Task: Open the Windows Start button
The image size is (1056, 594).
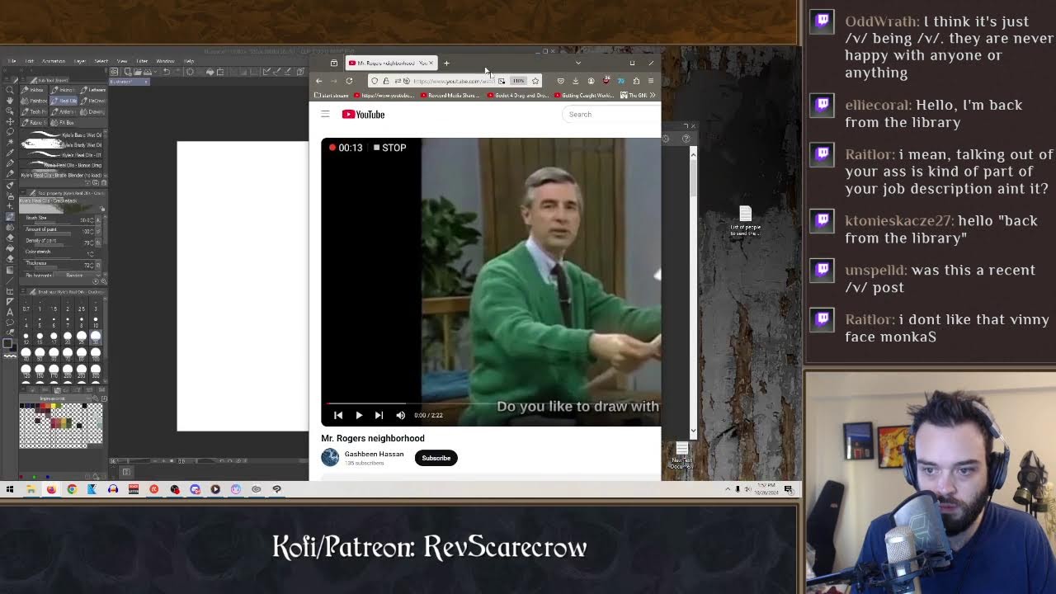Action: tap(10, 489)
